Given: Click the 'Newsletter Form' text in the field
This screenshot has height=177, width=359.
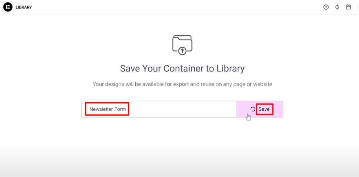Looking at the screenshot, I should pyautogui.click(x=107, y=109).
